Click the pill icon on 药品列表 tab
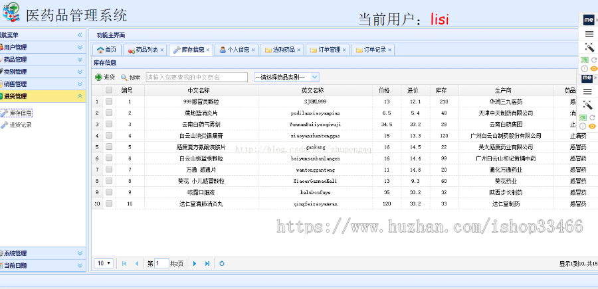The height and width of the screenshot is (289, 598). pyautogui.click(x=131, y=50)
